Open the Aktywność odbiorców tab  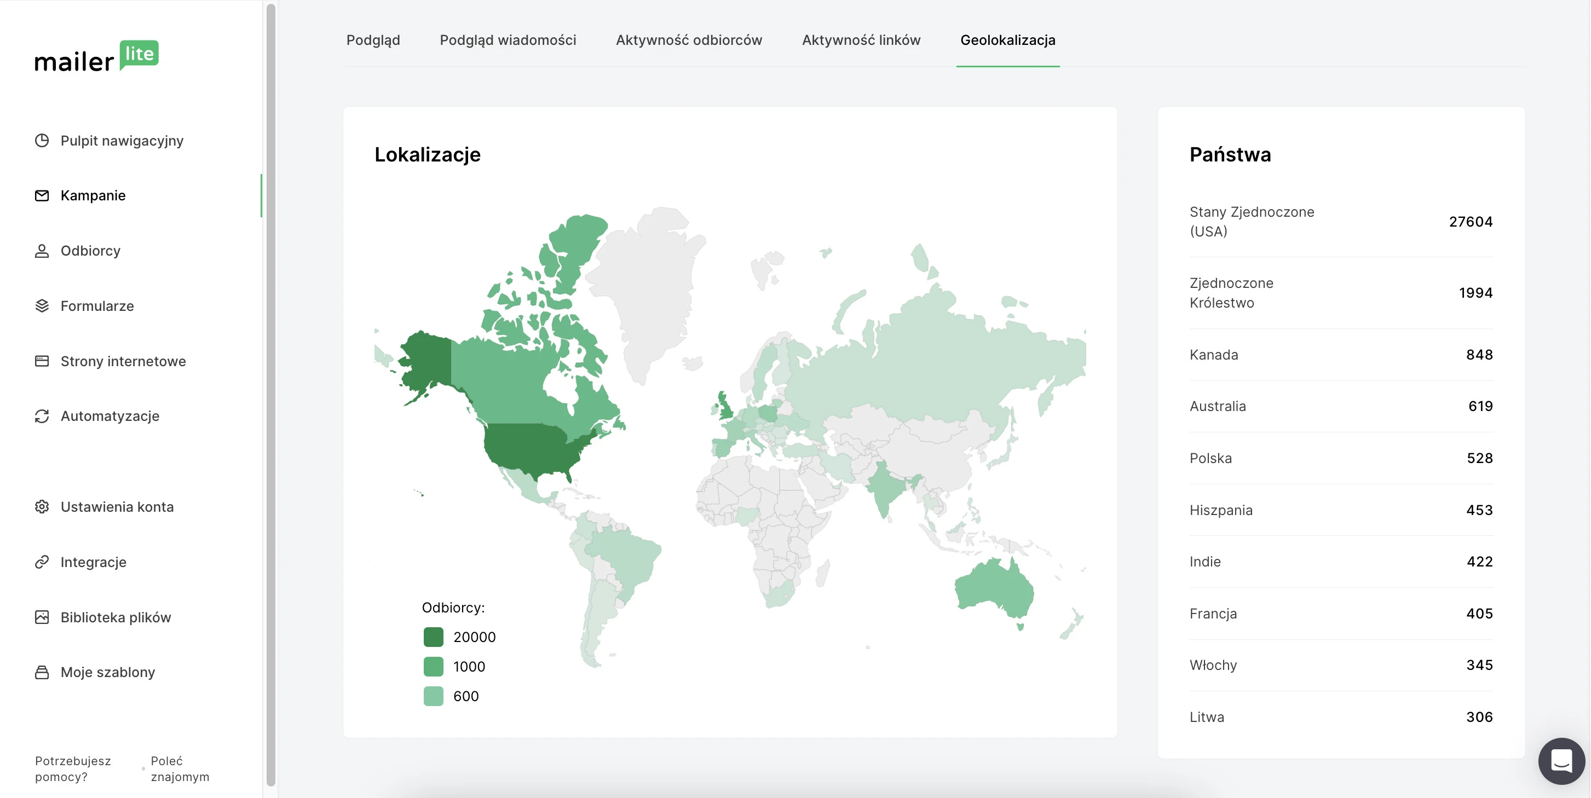[689, 40]
